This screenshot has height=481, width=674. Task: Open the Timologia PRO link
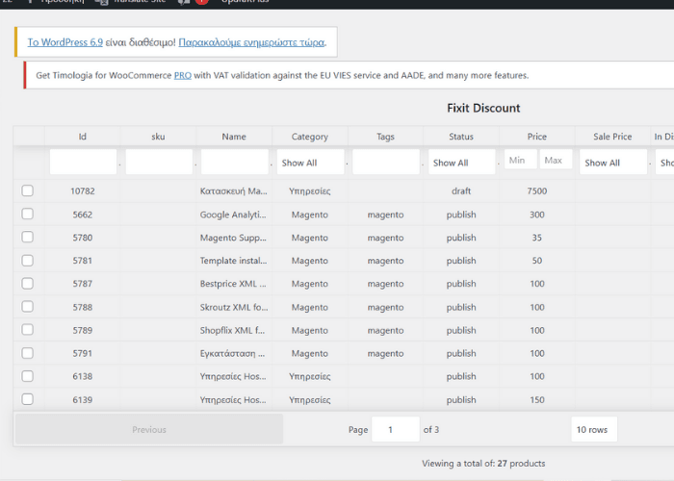point(183,75)
